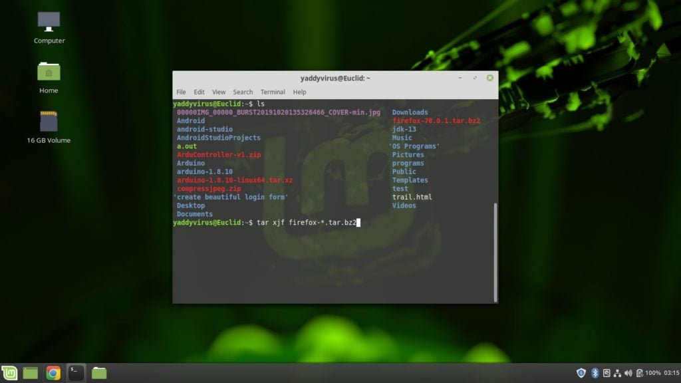This screenshot has height=383, width=681.
Task: Click the compressjpeg.zip filename
Action: (209, 188)
